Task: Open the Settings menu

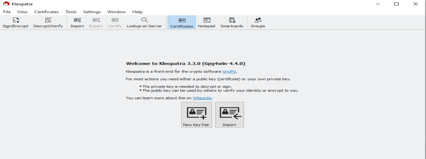Action: pos(92,12)
